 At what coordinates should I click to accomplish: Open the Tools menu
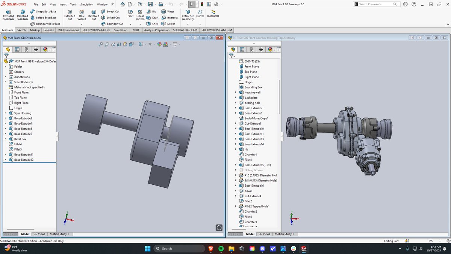point(73,4)
